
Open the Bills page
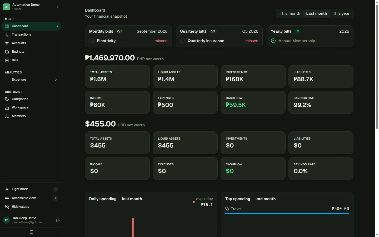32,60
